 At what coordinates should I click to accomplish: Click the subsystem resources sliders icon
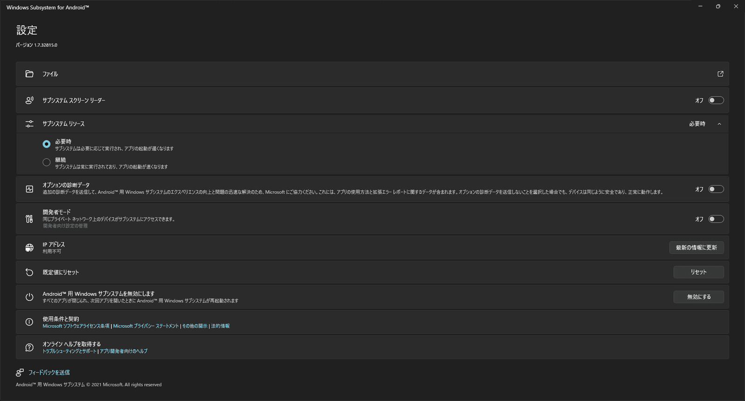tap(29, 124)
